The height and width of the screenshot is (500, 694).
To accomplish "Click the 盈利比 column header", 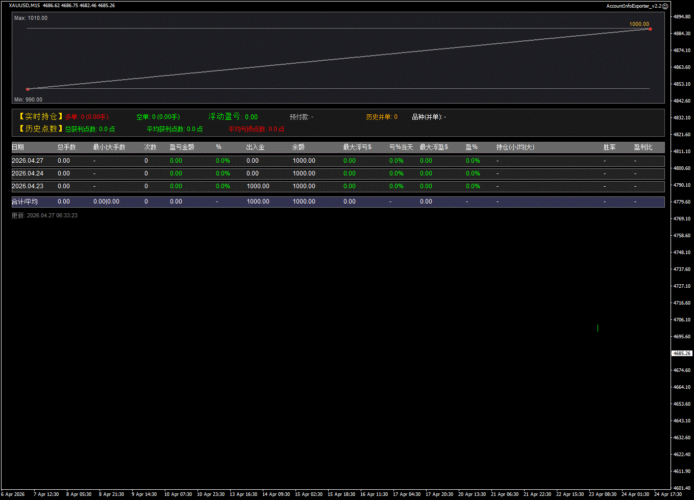I will [643, 147].
